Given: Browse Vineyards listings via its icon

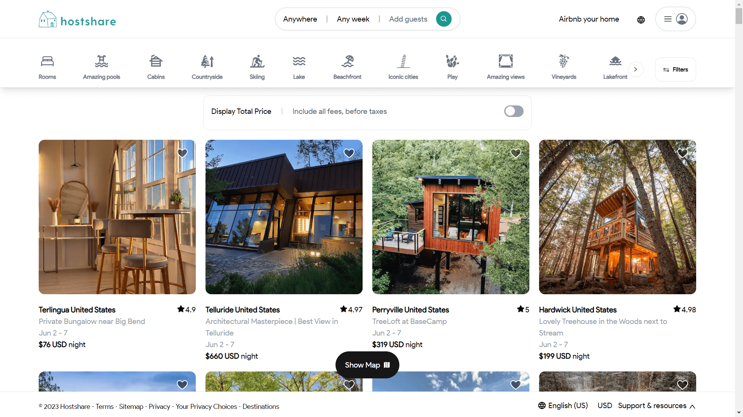Looking at the screenshot, I should point(563,61).
